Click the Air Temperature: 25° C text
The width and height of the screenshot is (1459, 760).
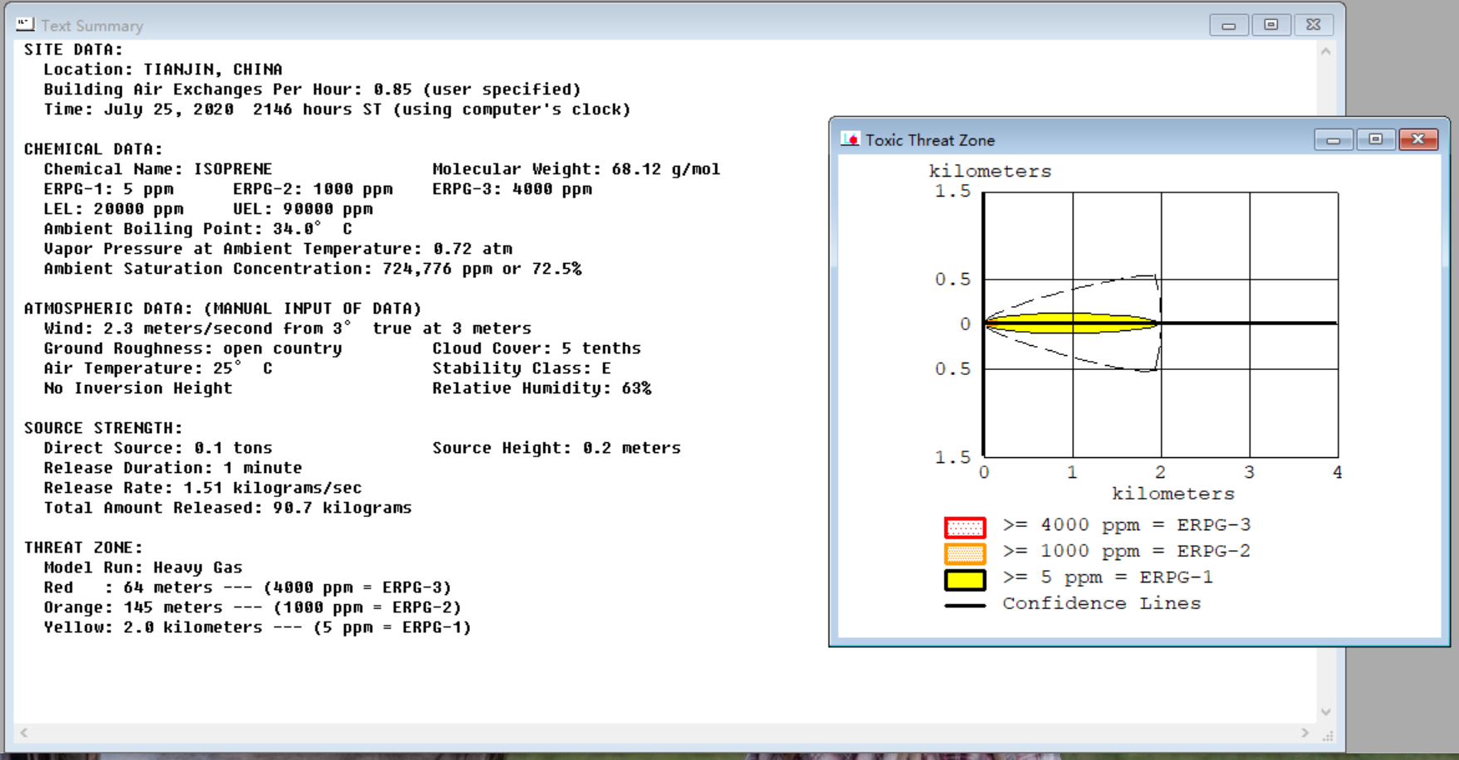pyautogui.click(x=158, y=368)
